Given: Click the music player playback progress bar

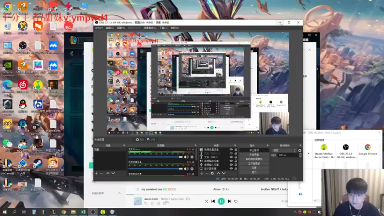Looking at the screenshot, I should tap(207, 194).
